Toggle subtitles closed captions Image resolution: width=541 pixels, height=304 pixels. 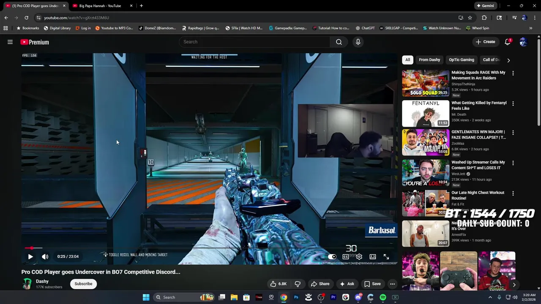(346, 256)
